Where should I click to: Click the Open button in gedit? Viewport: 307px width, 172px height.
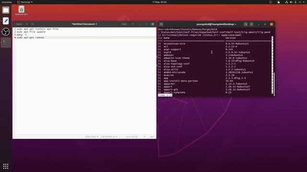tap(19, 24)
